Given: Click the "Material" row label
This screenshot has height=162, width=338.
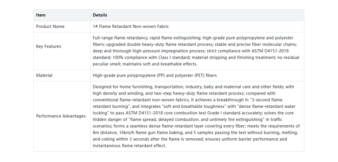Looking at the screenshot, I should coord(44,76).
